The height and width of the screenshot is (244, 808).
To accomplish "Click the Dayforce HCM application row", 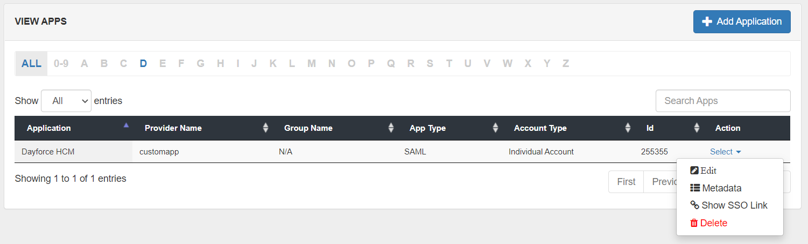I will 48,152.
